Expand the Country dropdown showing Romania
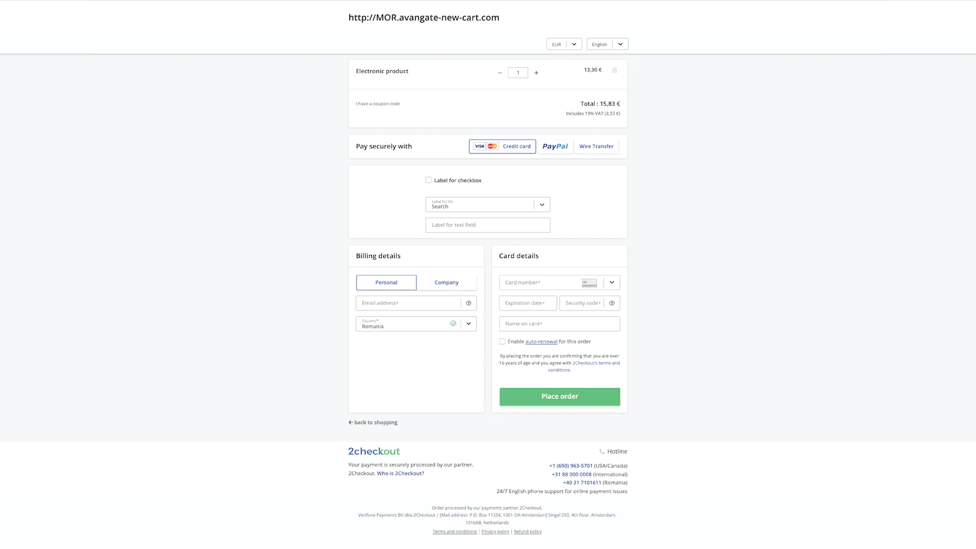The height and width of the screenshot is (549, 976). (x=468, y=324)
